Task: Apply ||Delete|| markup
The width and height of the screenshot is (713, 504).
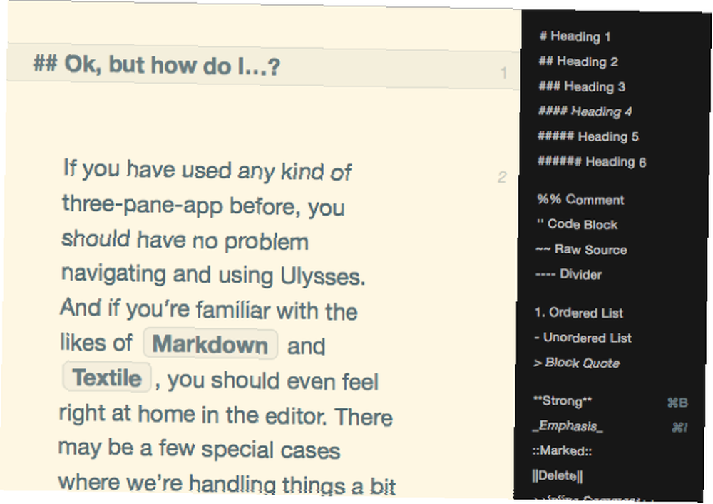Action: click(x=557, y=475)
